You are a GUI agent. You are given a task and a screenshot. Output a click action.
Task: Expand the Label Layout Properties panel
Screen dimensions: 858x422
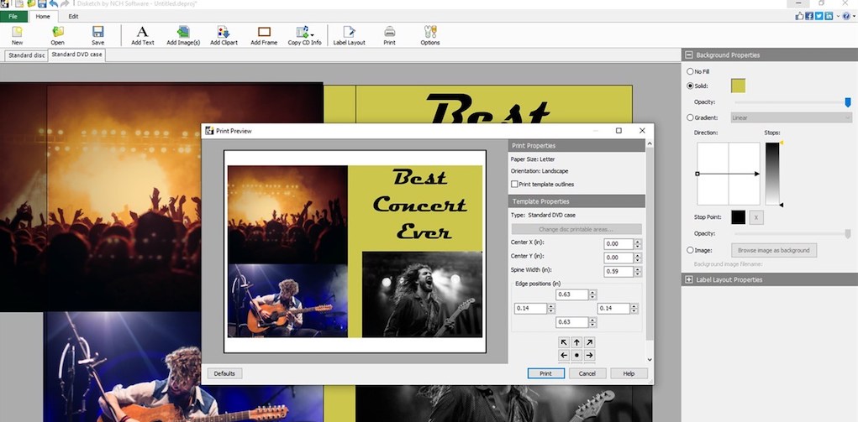click(x=689, y=279)
